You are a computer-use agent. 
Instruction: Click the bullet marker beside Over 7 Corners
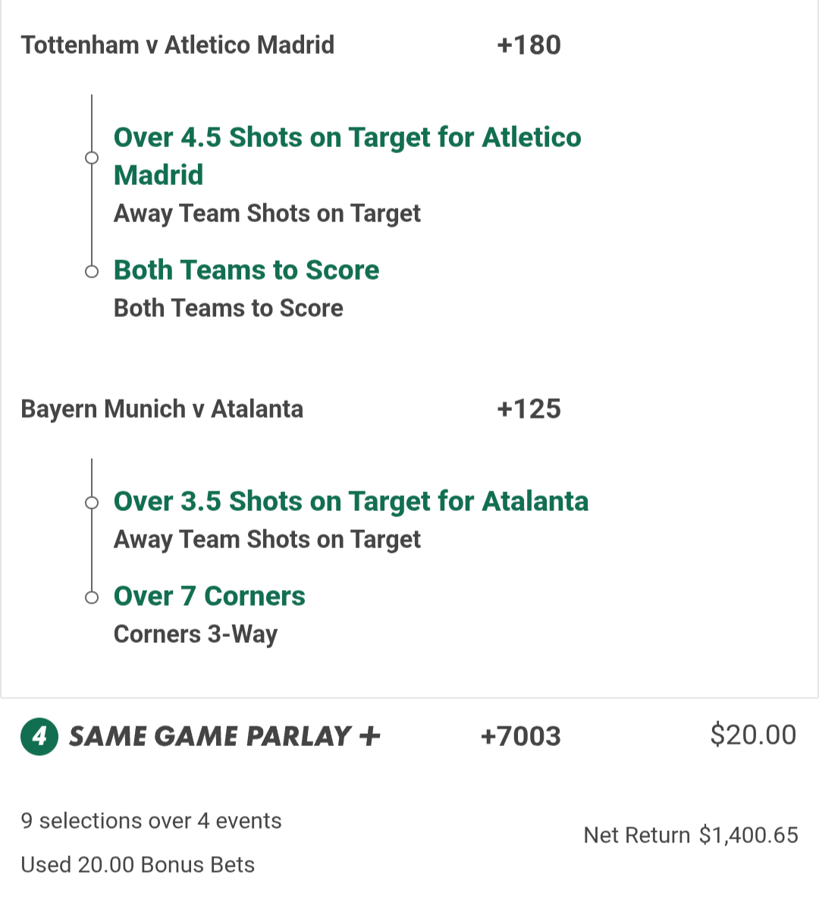92,597
